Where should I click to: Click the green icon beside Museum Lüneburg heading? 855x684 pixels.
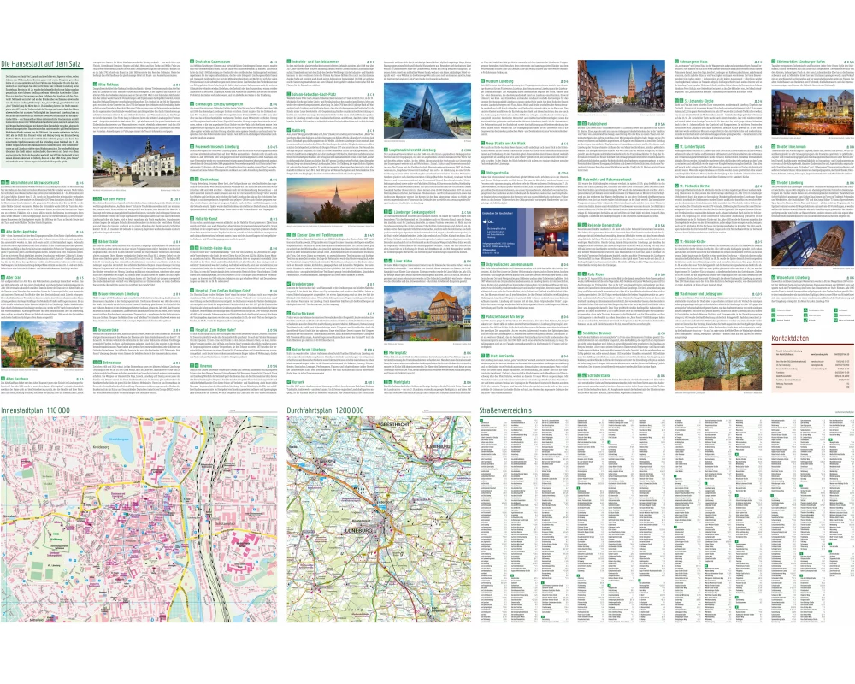pyautogui.click(x=481, y=80)
